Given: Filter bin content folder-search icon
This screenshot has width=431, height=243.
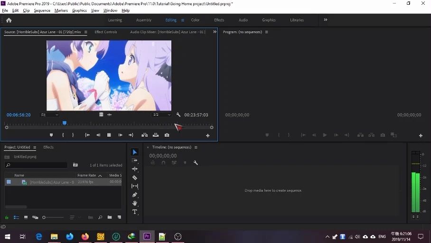Looking at the screenshot, I should [75, 165].
